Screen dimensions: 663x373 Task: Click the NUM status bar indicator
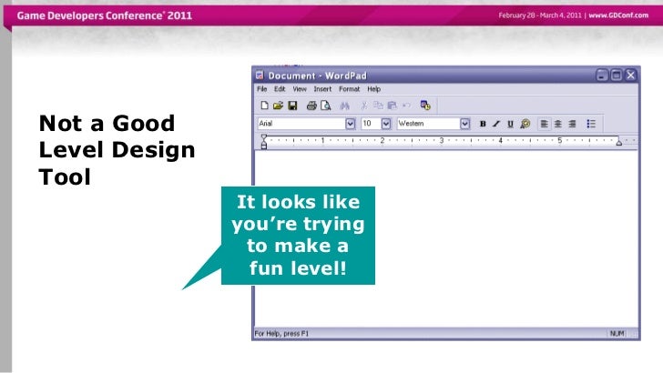coord(617,334)
